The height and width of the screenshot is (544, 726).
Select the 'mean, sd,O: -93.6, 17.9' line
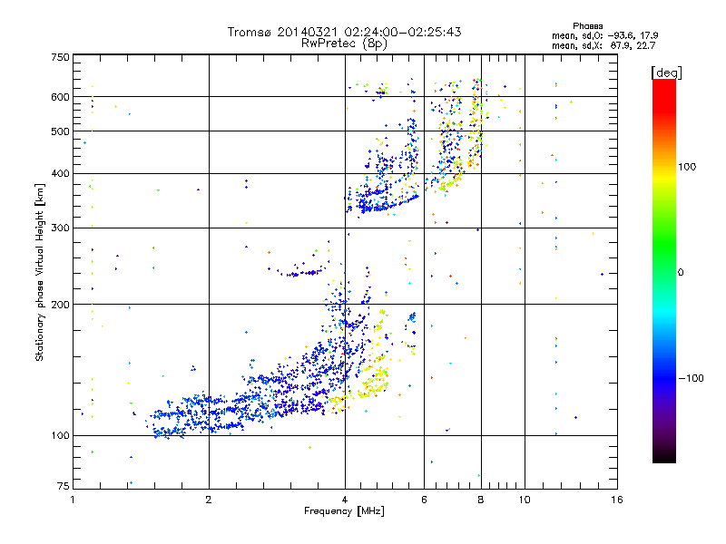click(604, 35)
